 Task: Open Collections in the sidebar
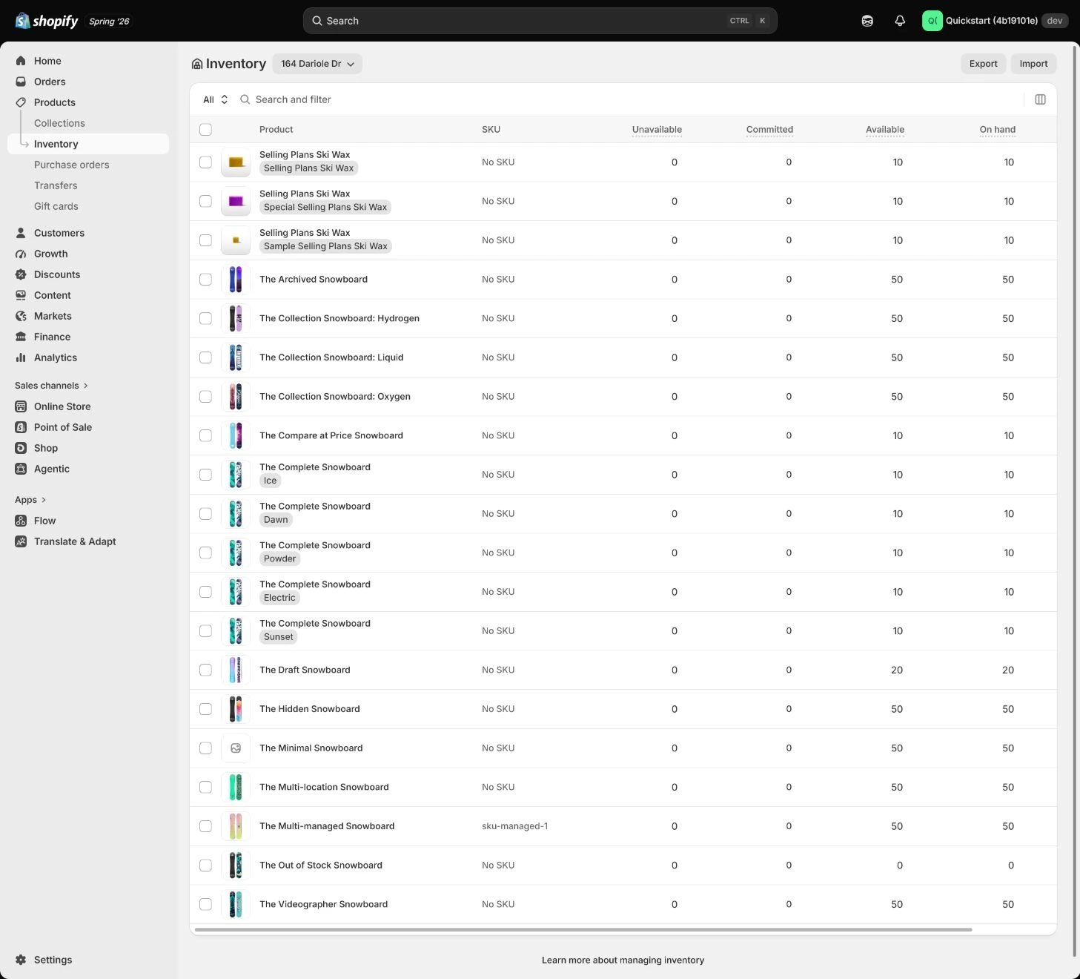click(59, 123)
